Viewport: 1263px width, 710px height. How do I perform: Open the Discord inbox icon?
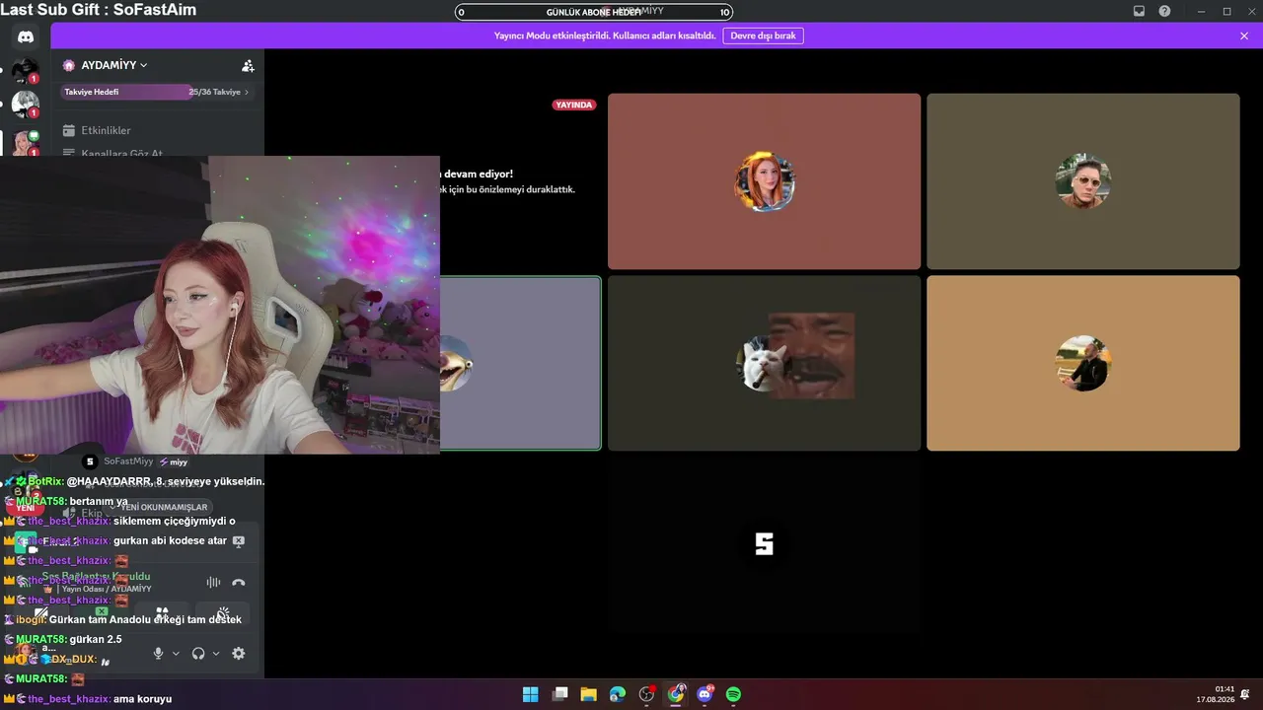click(x=1139, y=11)
